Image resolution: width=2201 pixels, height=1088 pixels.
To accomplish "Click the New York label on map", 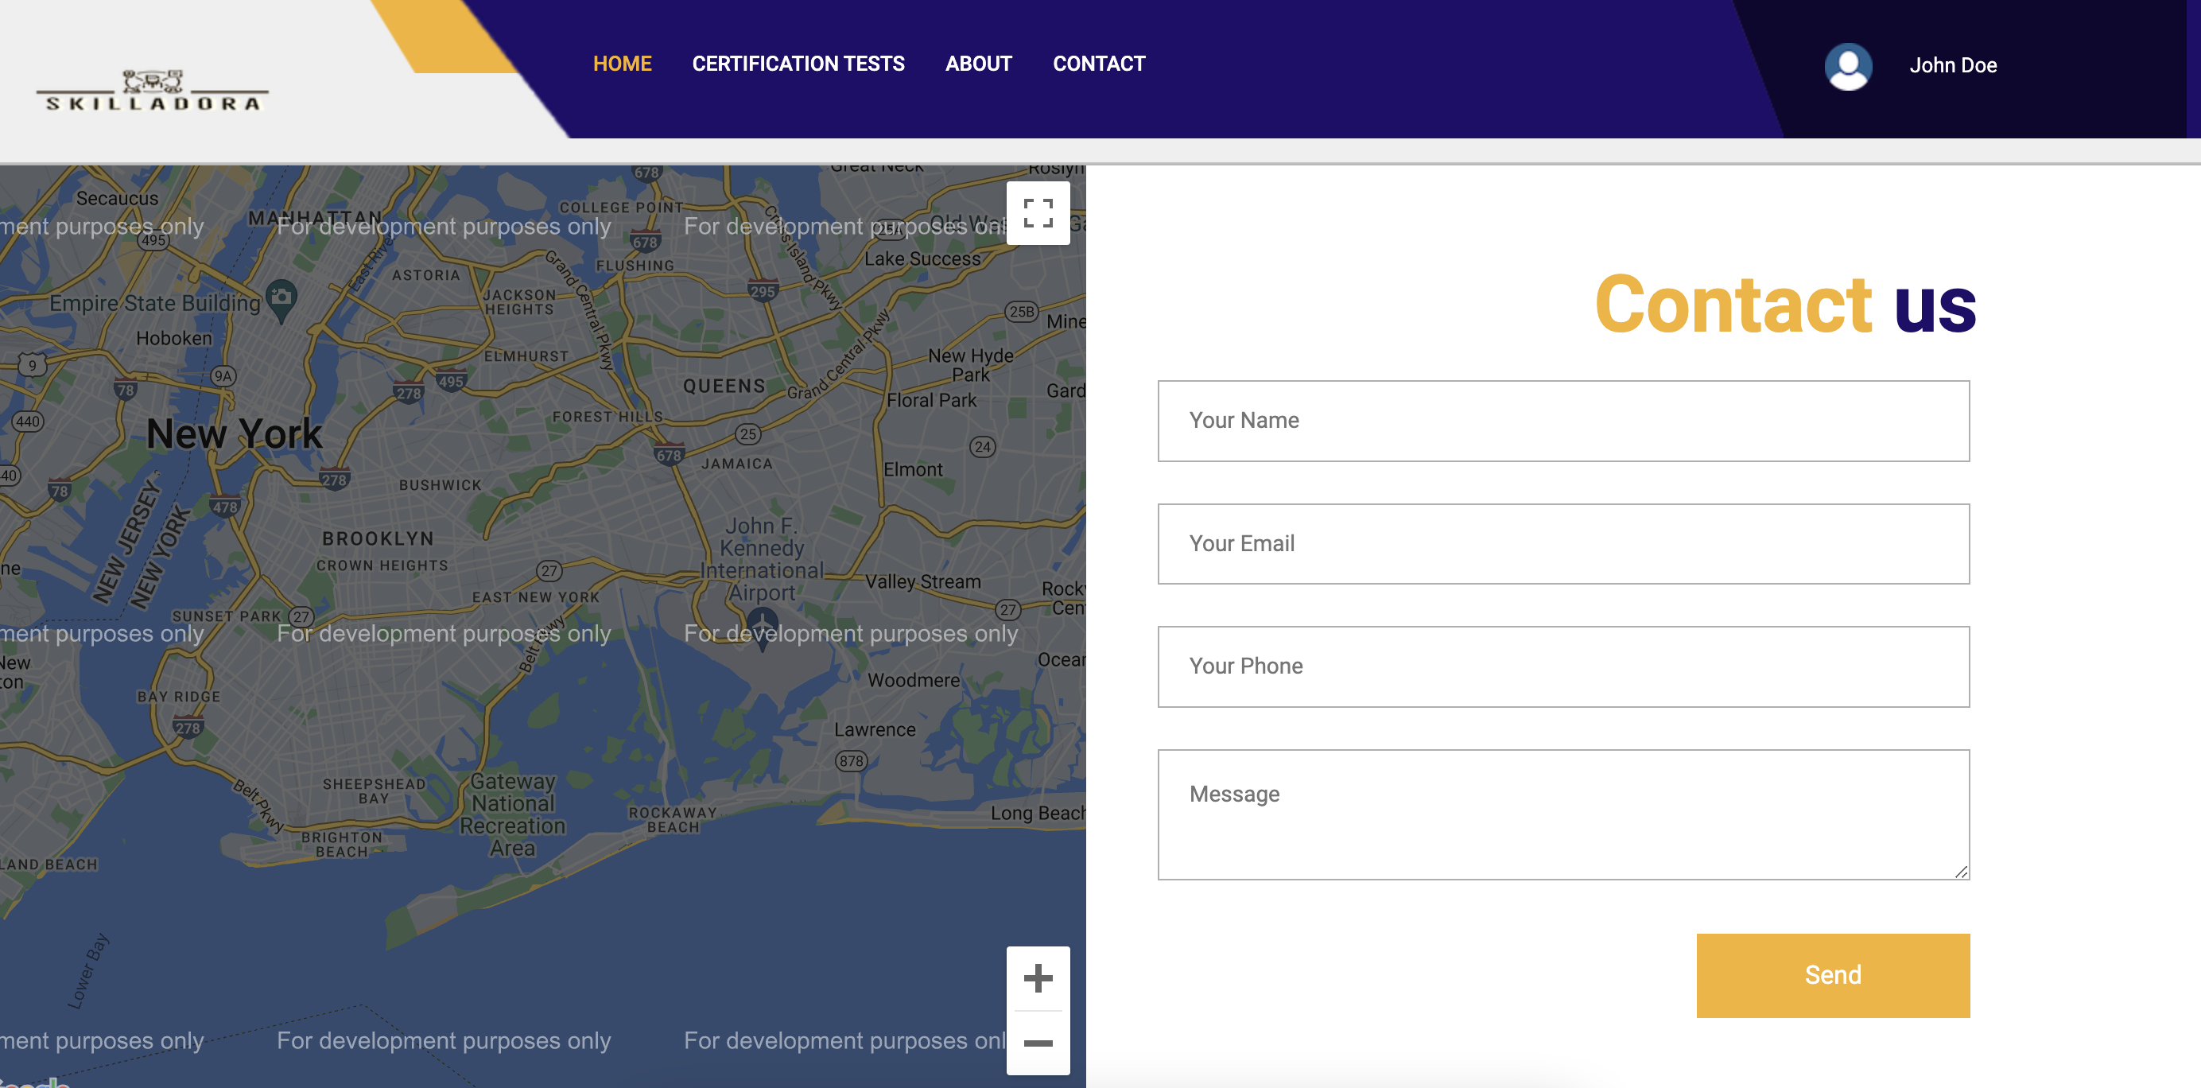I will (x=234, y=434).
